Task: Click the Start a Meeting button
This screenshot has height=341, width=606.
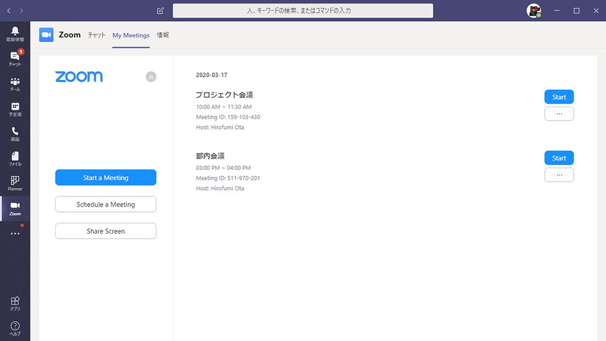Action: click(105, 177)
